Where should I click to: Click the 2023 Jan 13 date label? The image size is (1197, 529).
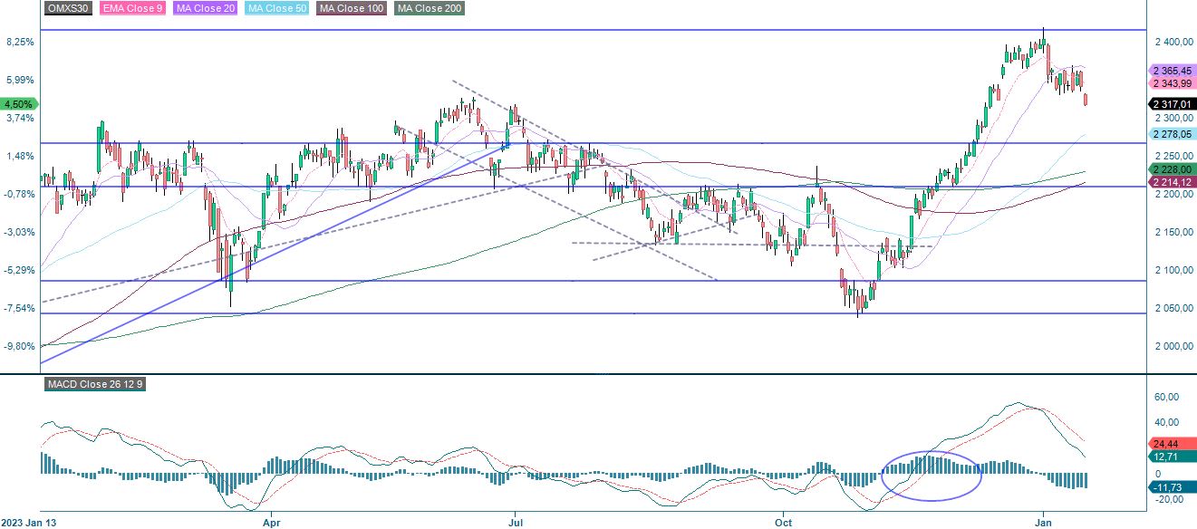pos(28,523)
